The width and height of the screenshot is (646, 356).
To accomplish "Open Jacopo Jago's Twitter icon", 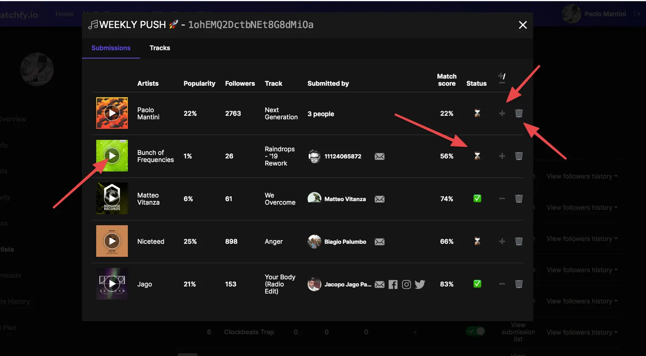I will 420,285.
